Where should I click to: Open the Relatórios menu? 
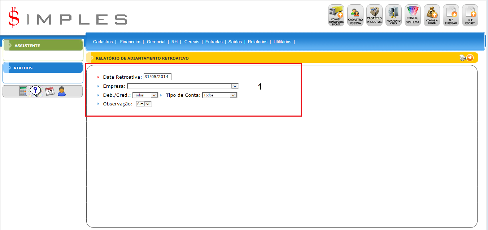tap(257, 42)
